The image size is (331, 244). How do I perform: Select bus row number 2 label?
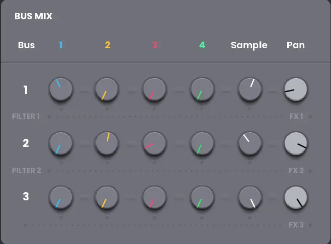coord(26,143)
